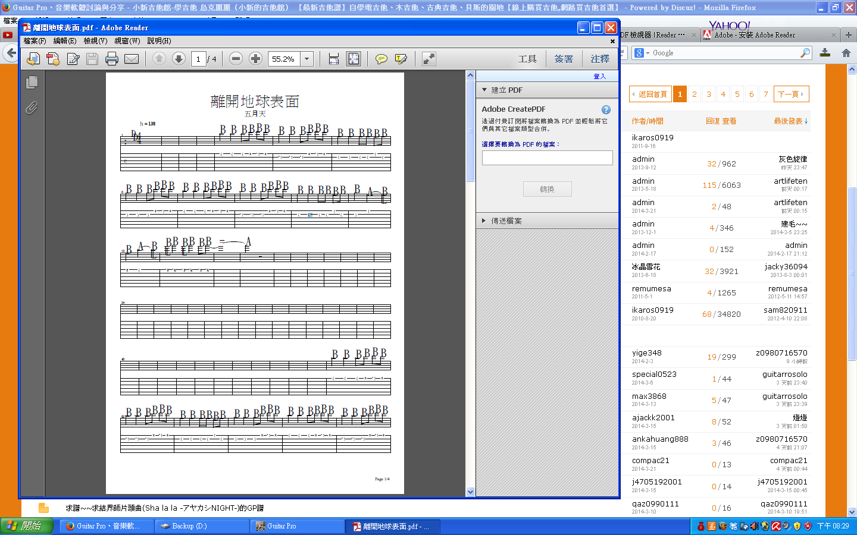Open the search engine dropdown in Firefox
The image size is (857, 535).
[642, 53]
